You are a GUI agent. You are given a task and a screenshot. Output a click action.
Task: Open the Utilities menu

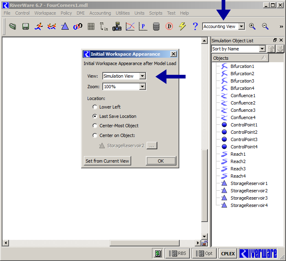point(123,13)
